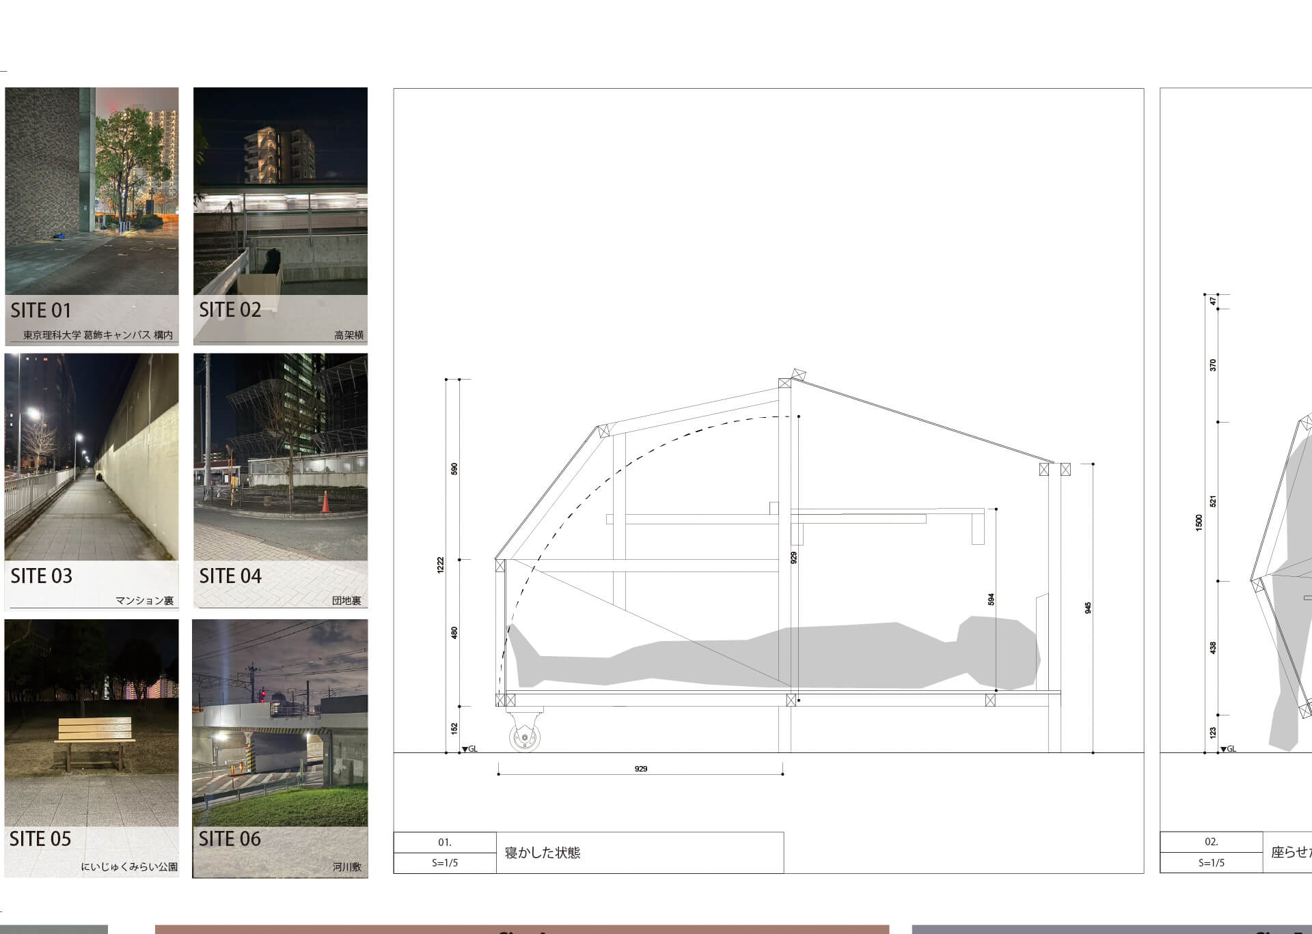Click the 594 dimension label
The image size is (1312, 934).
991,599
